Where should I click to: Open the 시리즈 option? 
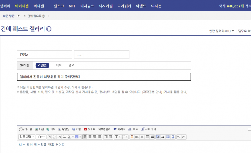click(x=119, y=129)
